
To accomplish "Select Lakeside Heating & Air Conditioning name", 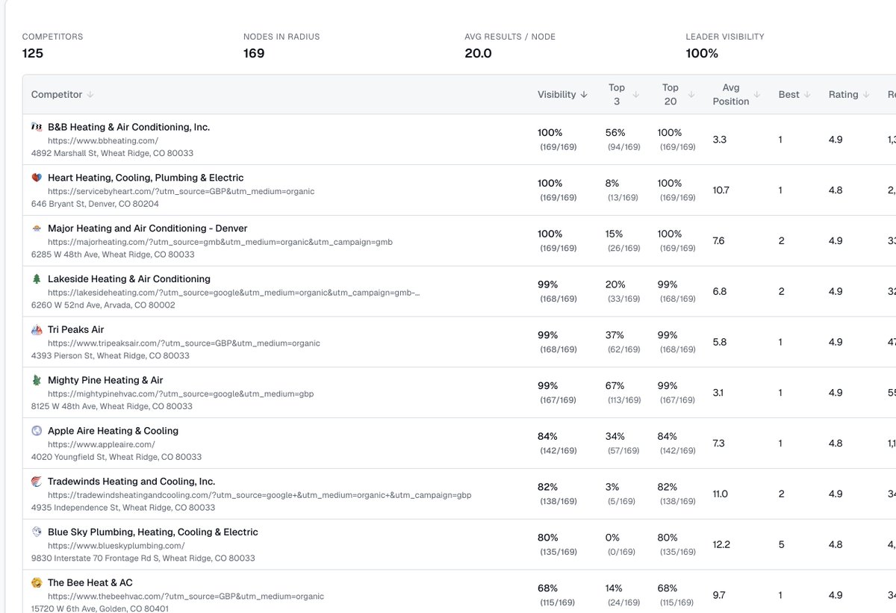I will tap(129, 279).
